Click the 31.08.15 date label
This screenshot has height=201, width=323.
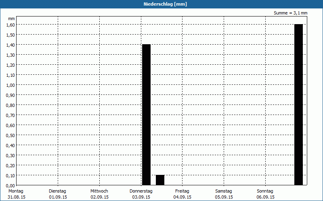pyautogui.click(x=17, y=197)
